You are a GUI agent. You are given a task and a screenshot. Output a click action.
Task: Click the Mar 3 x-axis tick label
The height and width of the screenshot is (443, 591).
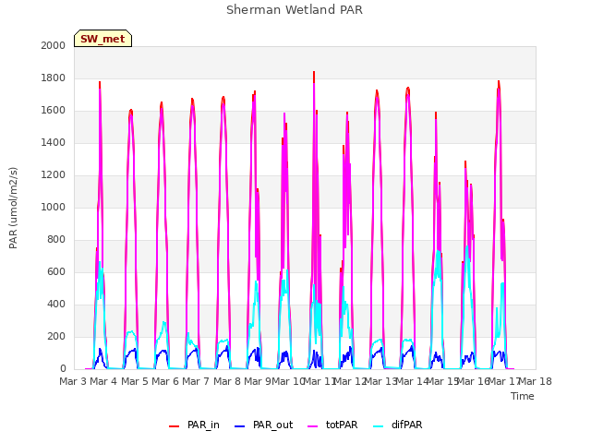73,381
